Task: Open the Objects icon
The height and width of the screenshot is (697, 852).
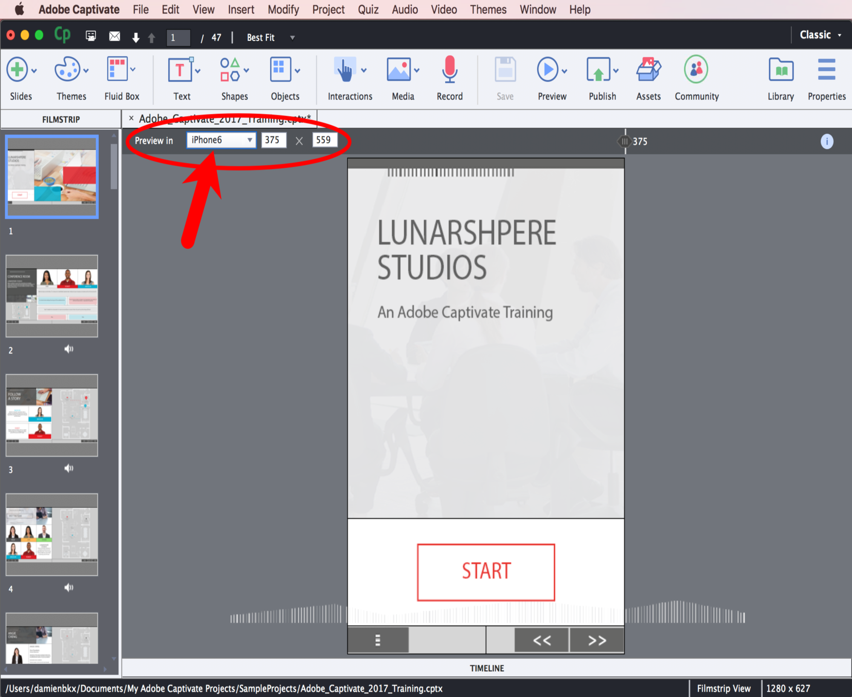Action: coord(280,69)
